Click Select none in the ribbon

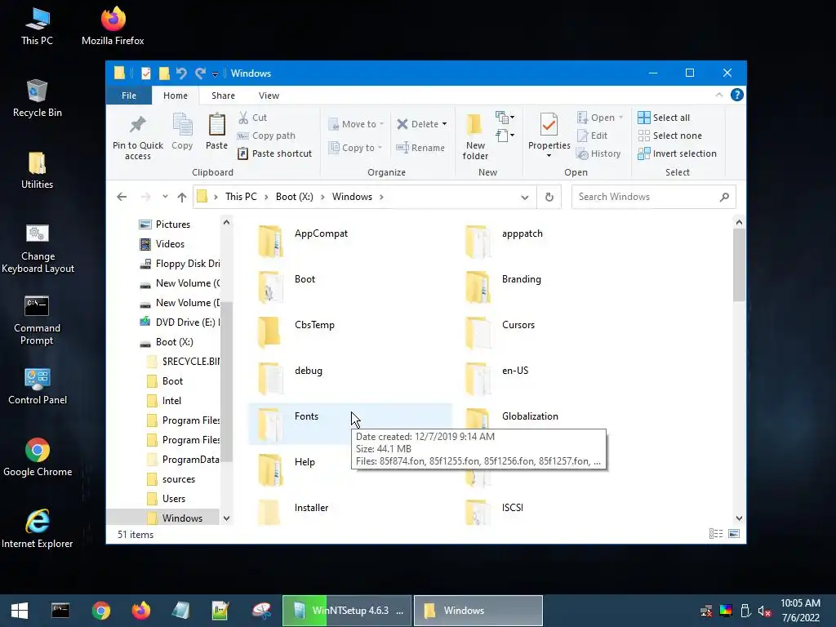coord(670,136)
